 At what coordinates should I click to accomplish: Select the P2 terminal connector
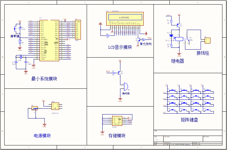[x=207, y=40]
